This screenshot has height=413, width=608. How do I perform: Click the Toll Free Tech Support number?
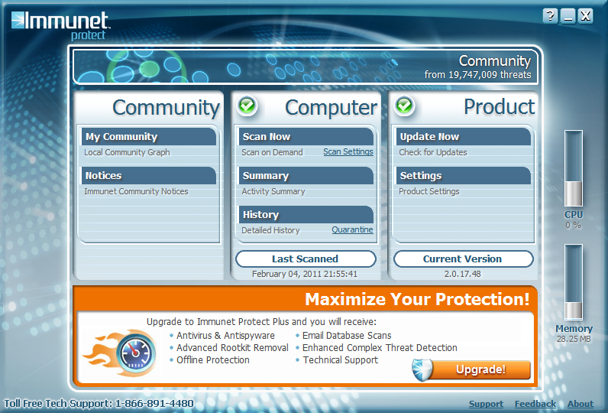(99, 404)
